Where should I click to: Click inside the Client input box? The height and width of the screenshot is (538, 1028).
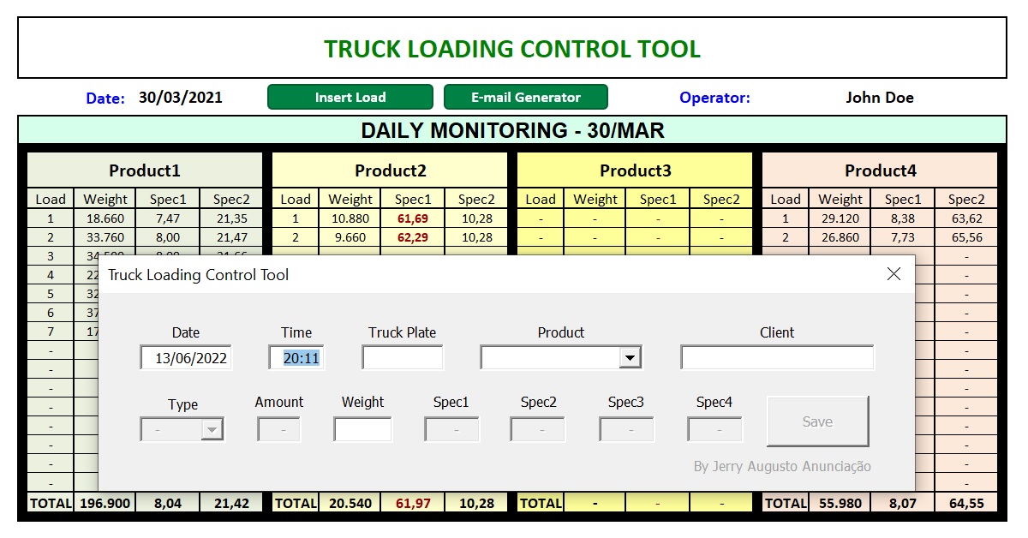coord(775,357)
